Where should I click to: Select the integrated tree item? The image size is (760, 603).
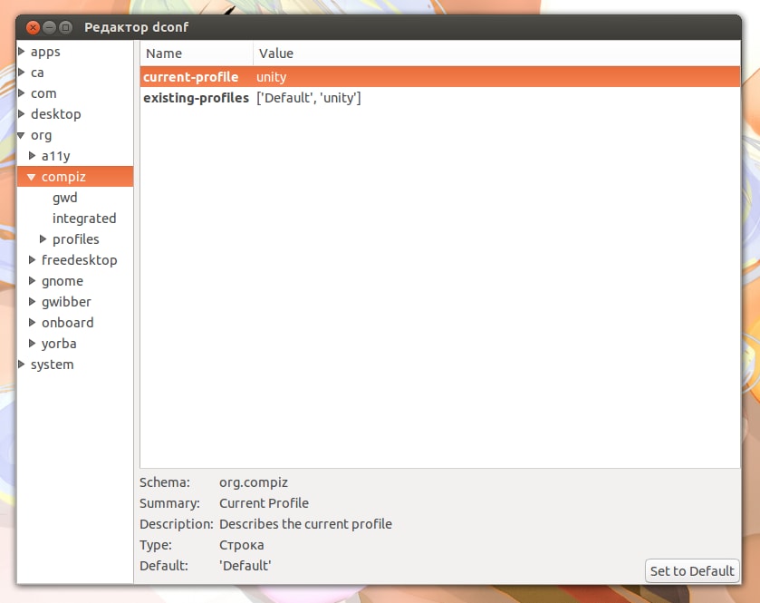pos(84,219)
